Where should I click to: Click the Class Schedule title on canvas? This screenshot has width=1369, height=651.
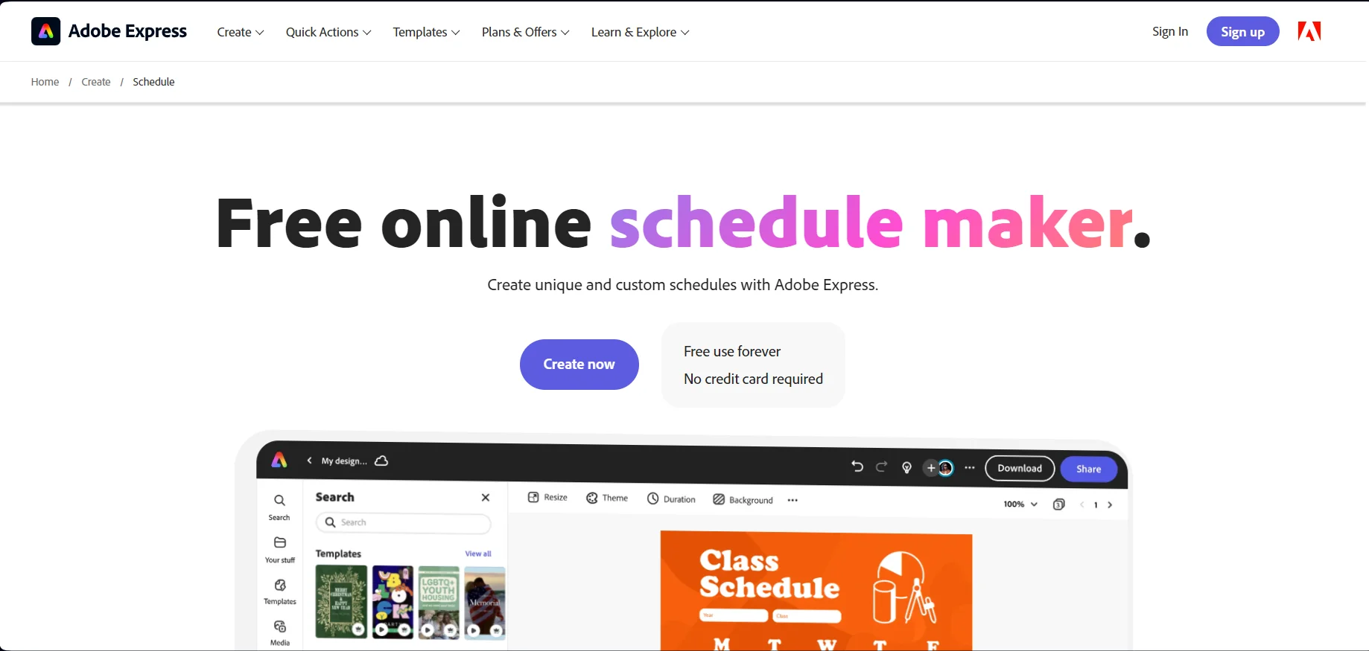coord(769,574)
